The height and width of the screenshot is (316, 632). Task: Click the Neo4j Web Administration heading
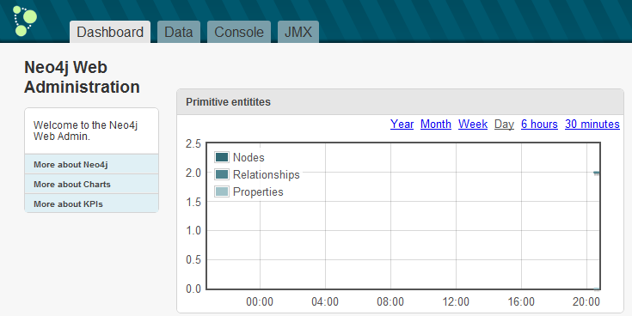82,77
